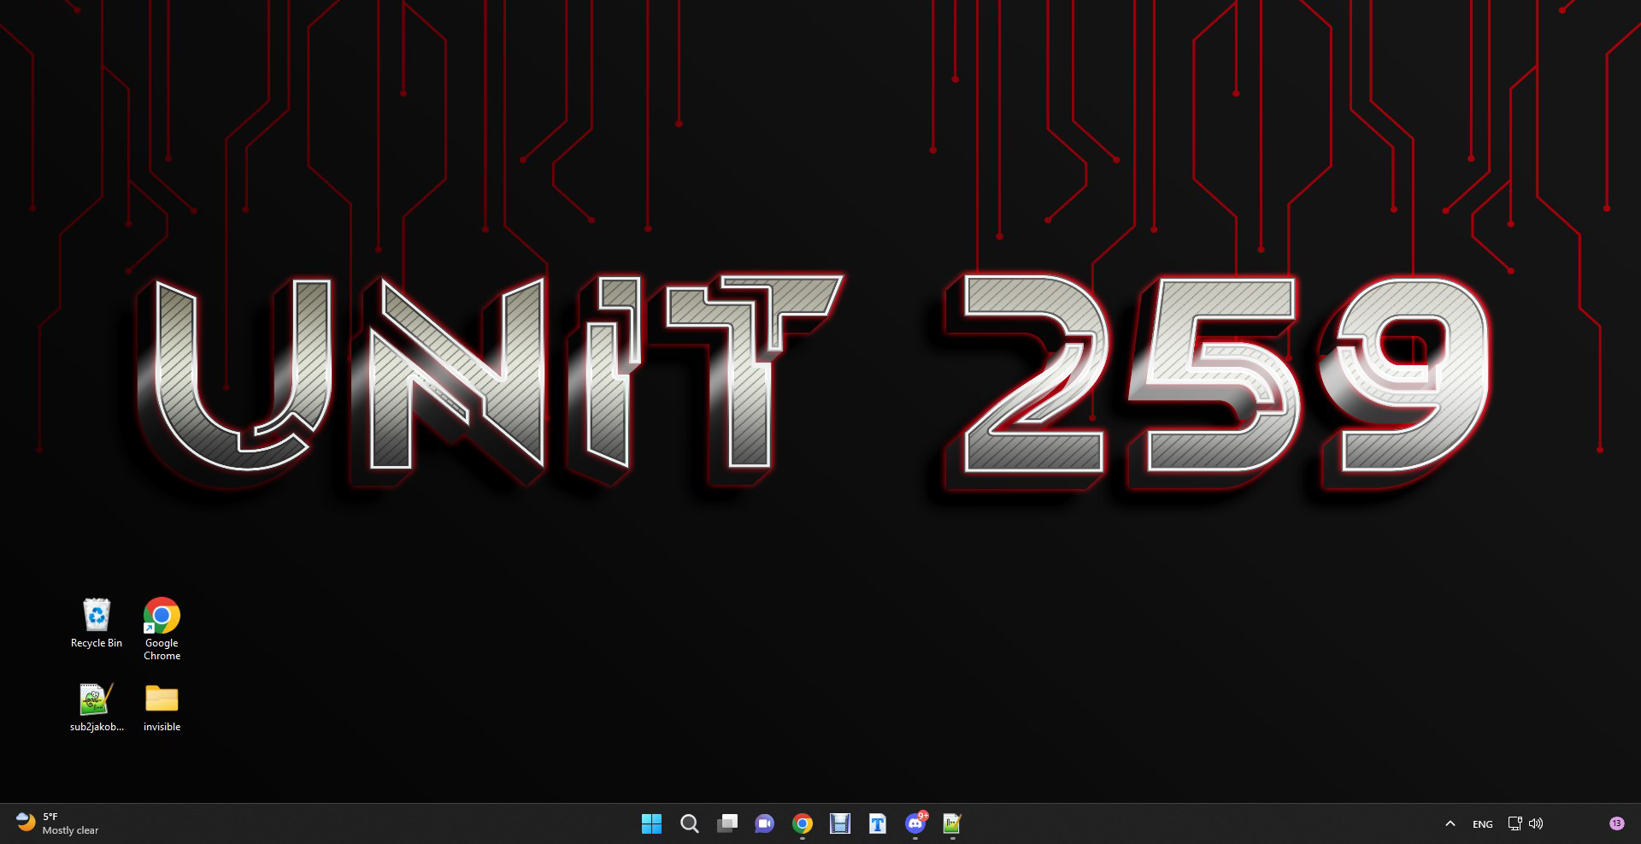Open the sub2jakob file on the desktop
Image resolution: width=1641 pixels, height=844 pixels.
click(x=97, y=699)
